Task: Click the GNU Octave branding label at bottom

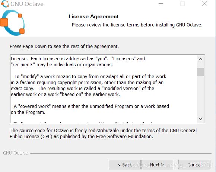Action: (x=16, y=153)
